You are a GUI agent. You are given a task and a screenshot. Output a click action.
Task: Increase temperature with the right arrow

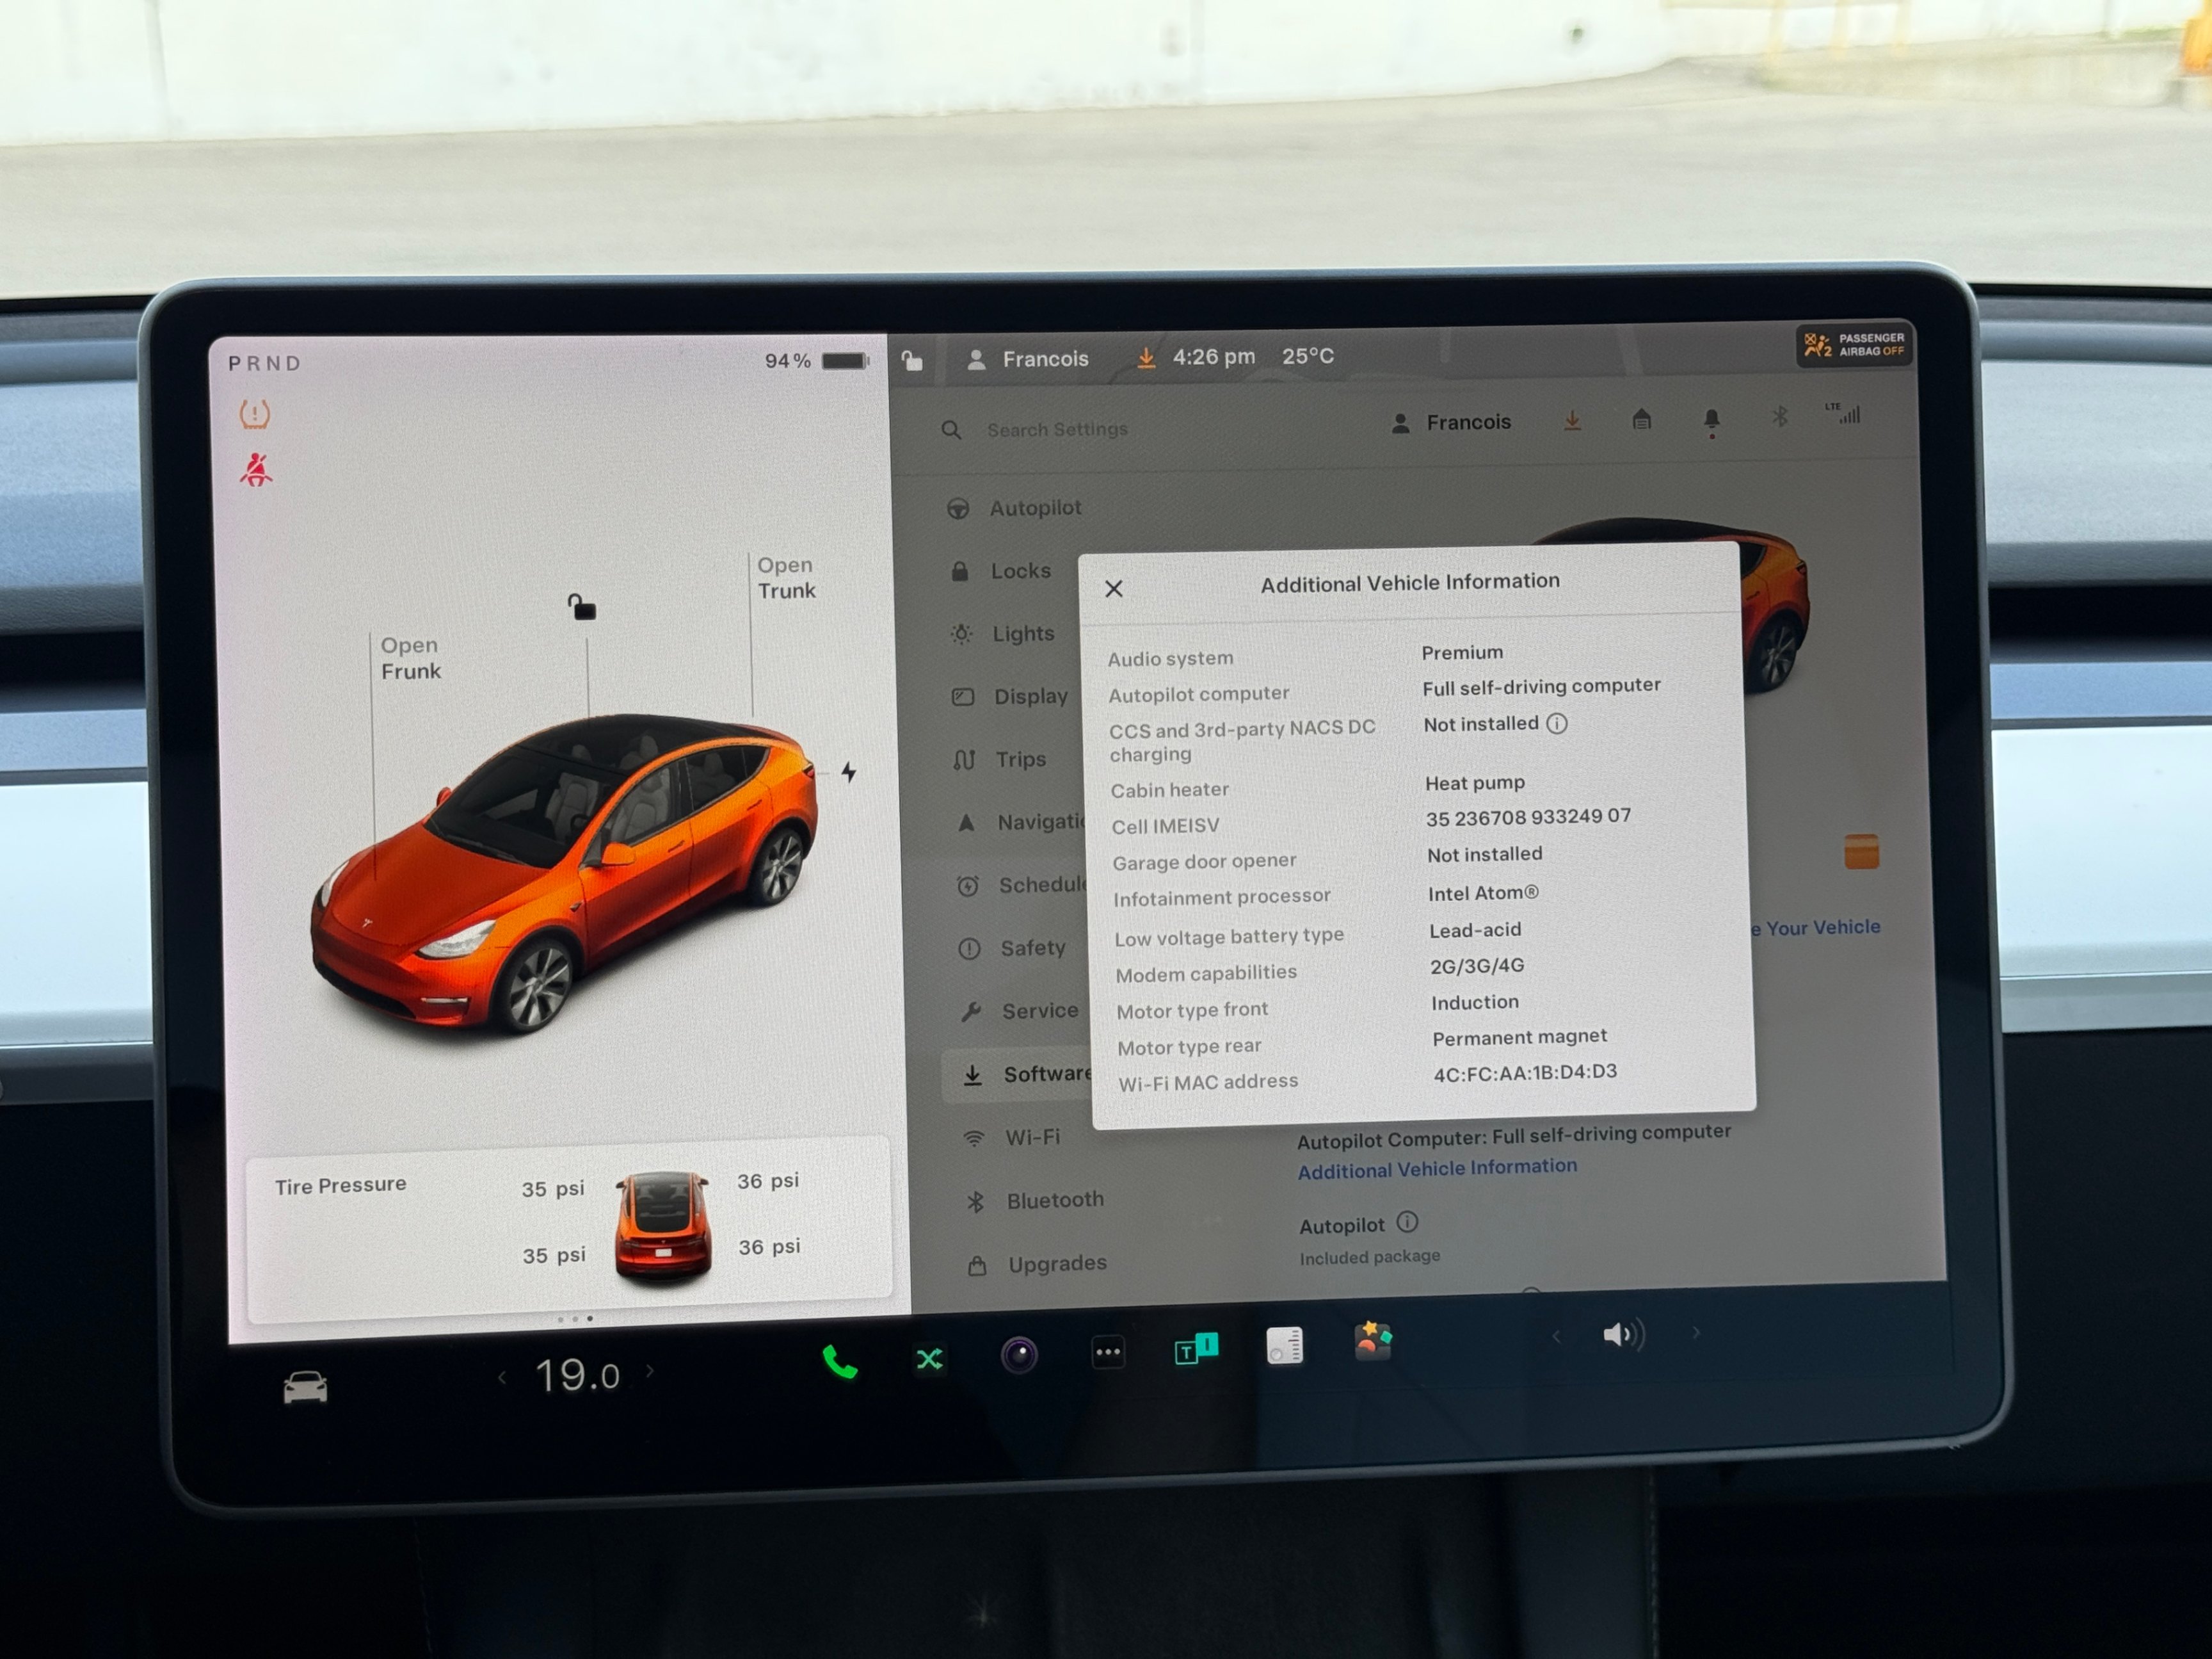(651, 1371)
